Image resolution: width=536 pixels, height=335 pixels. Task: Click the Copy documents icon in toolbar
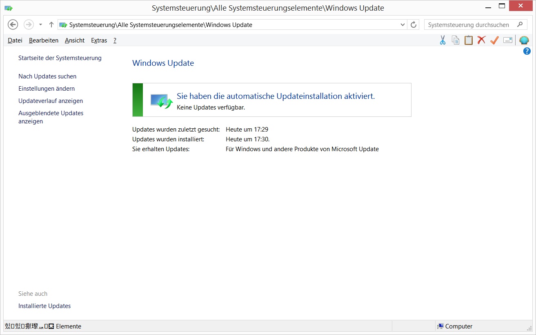tap(456, 40)
